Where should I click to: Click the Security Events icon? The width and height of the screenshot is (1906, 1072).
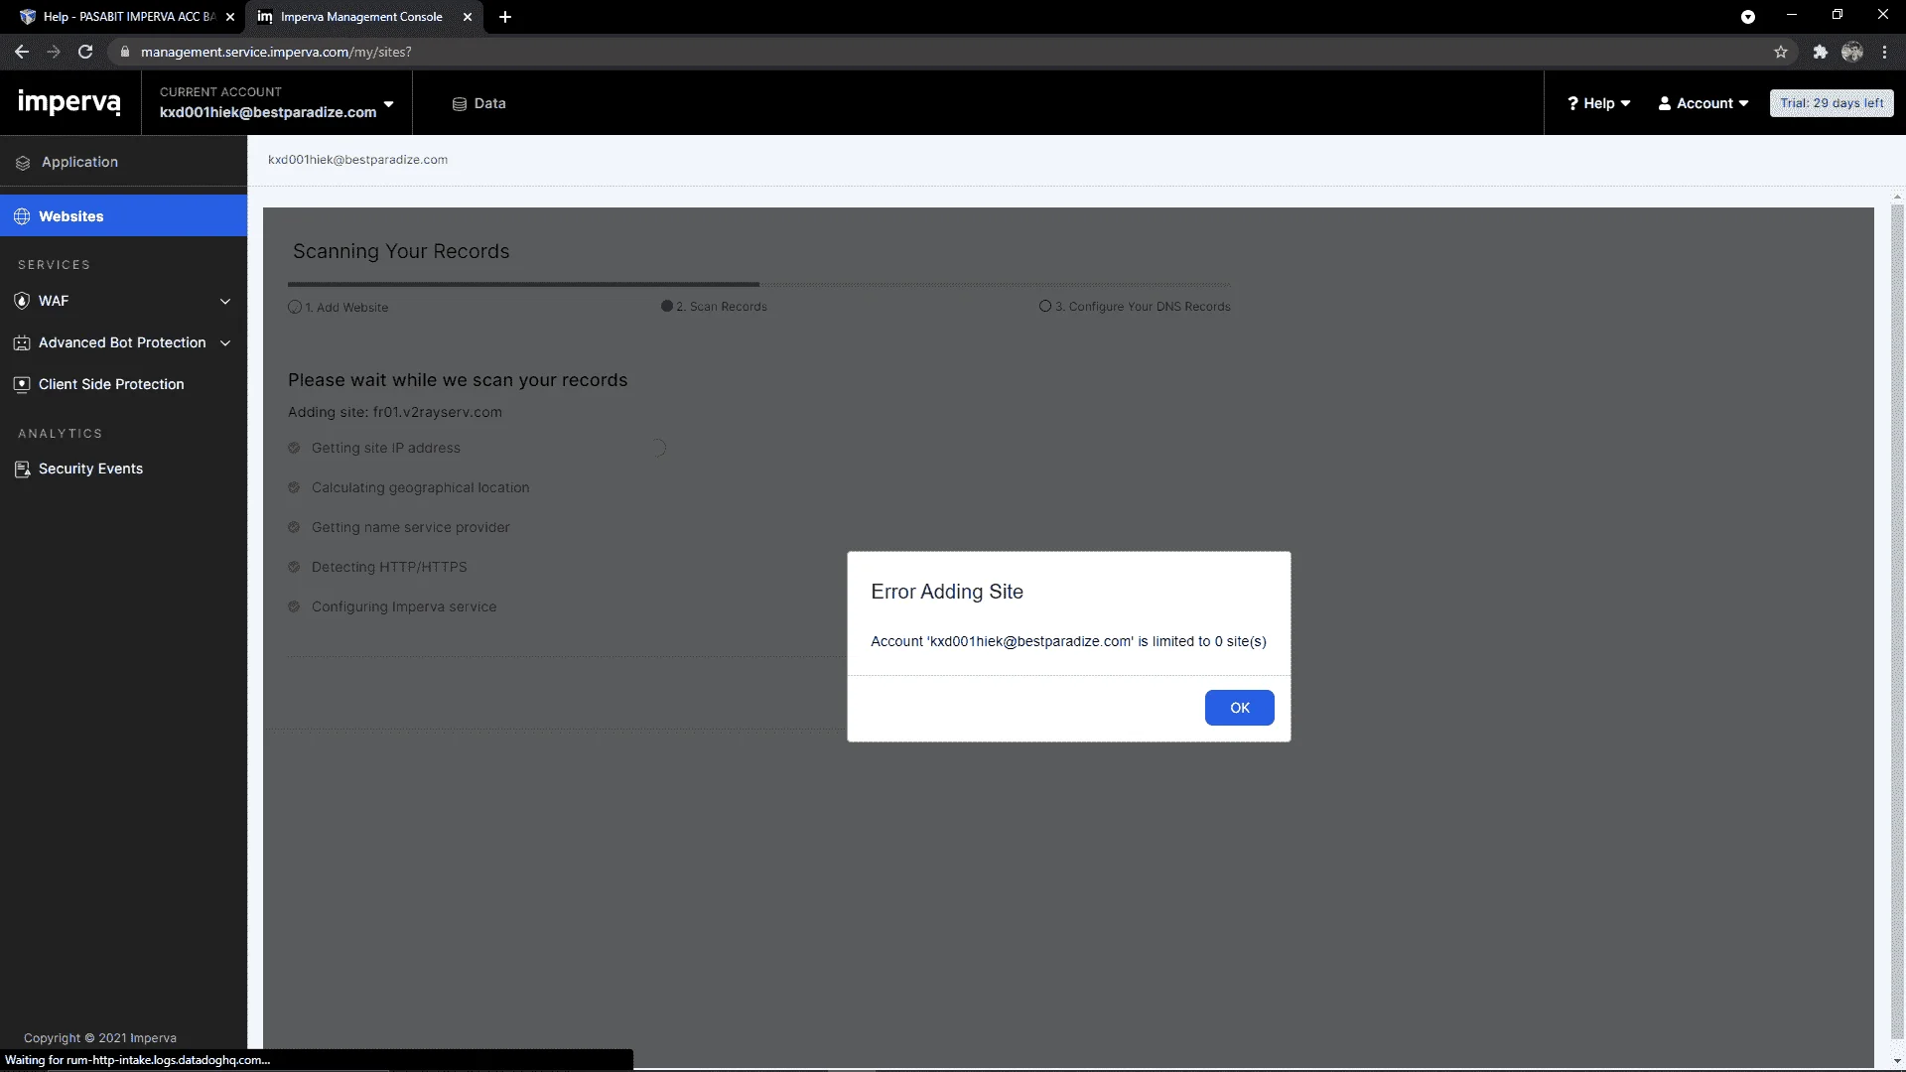22,469
